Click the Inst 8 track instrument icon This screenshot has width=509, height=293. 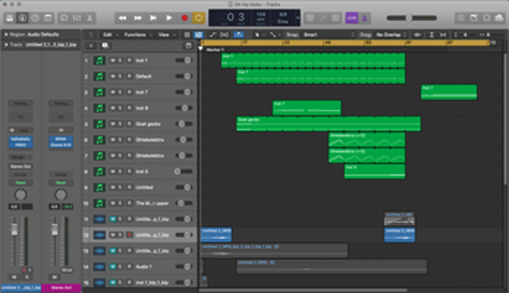point(100,108)
